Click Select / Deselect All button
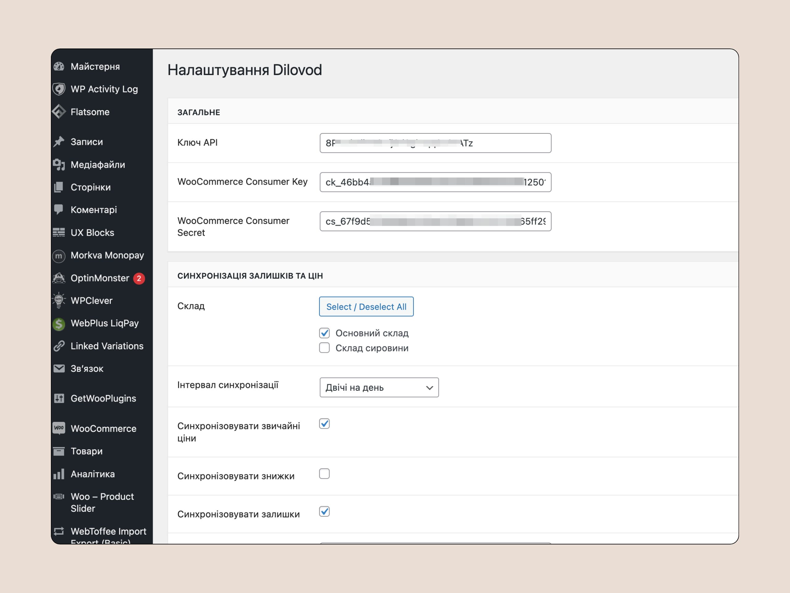 [x=366, y=307]
